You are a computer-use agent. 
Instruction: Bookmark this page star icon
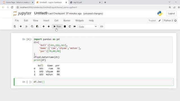pyautogui.click(x=179, y=7)
